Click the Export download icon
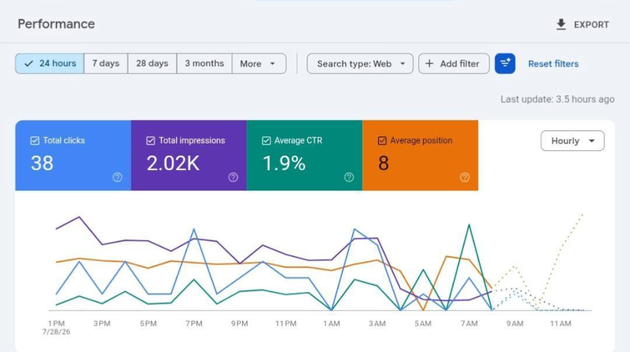Viewport: 630px width, 352px height. click(x=561, y=24)
